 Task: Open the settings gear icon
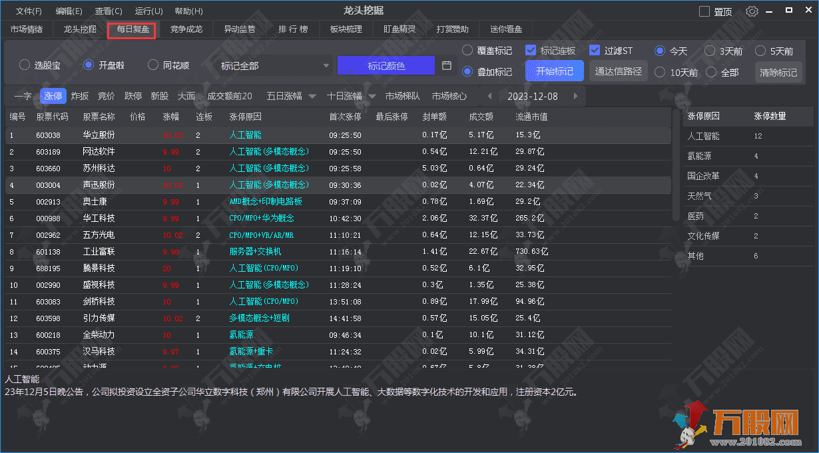click(752, 11)
